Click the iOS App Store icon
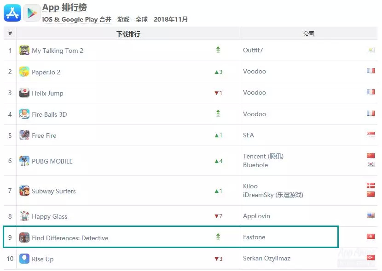 coord(12,13)
